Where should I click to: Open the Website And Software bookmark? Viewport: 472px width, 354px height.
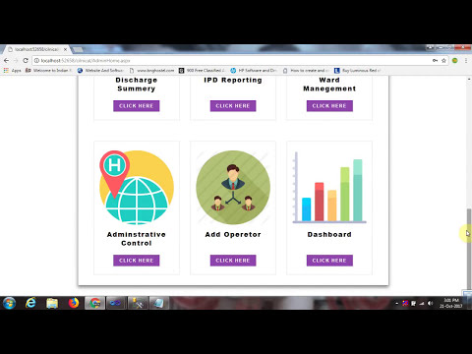pyautogui.click(x=100, y=71)
